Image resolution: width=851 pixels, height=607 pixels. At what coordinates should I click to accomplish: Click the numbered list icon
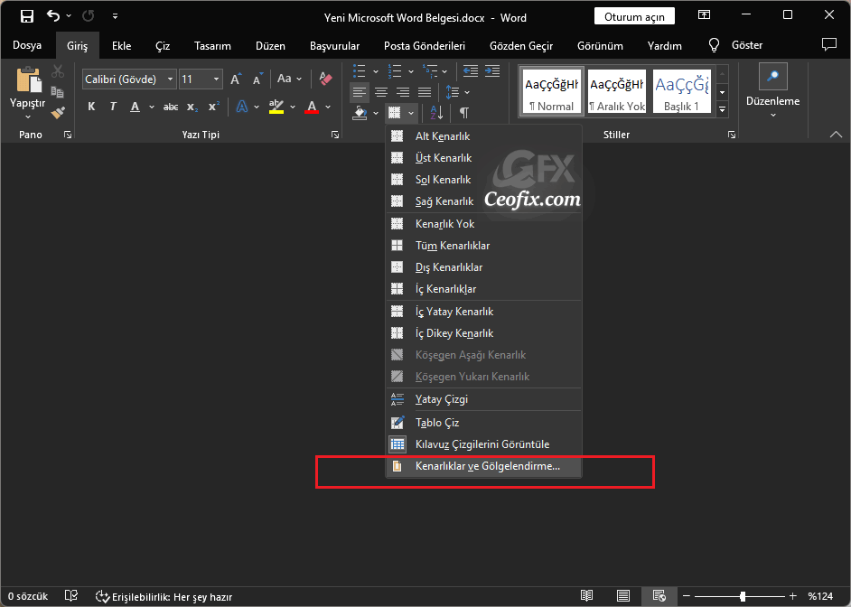point(395,71)
